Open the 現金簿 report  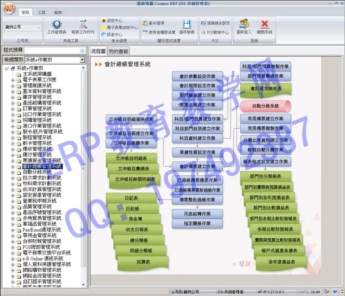[x=135, y=219]
